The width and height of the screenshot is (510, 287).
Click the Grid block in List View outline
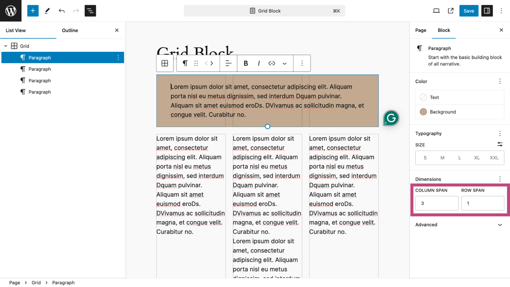coord(24,46)
